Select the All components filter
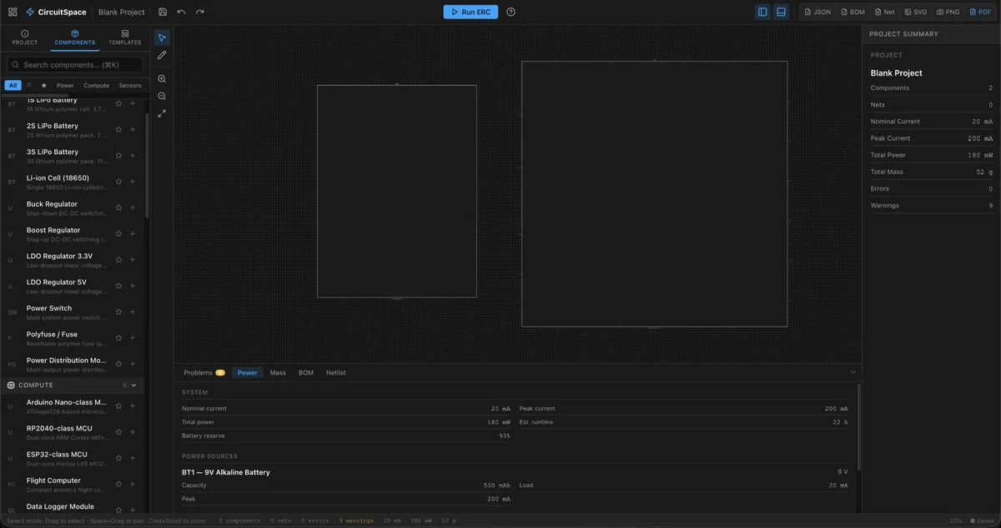This screenshot has height=528, width=1001. 13,85
